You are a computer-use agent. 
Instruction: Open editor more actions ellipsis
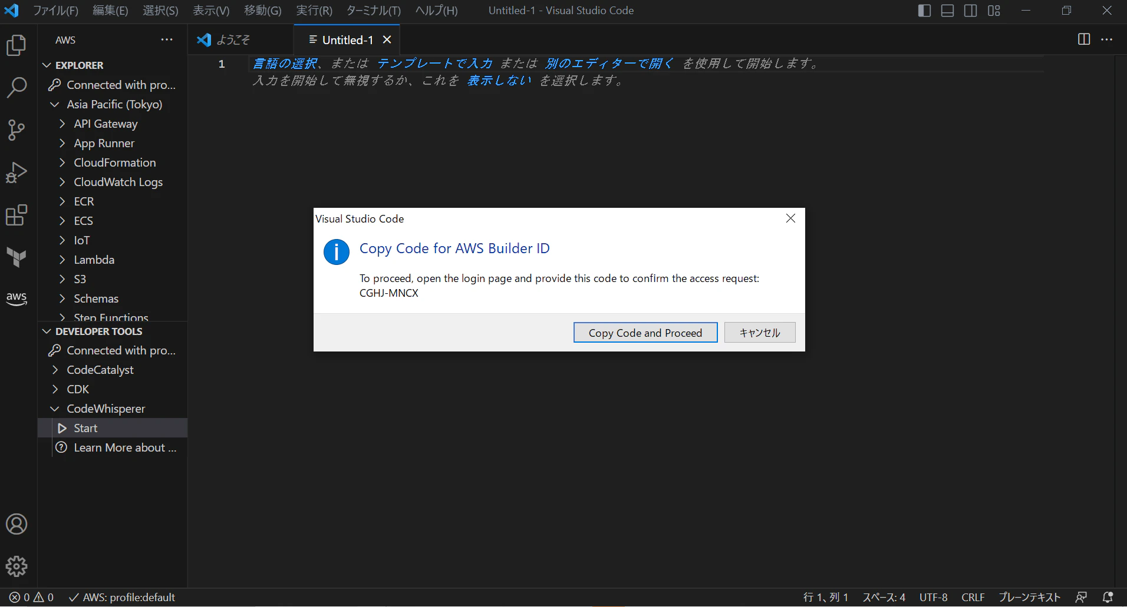click(1106, 39)
